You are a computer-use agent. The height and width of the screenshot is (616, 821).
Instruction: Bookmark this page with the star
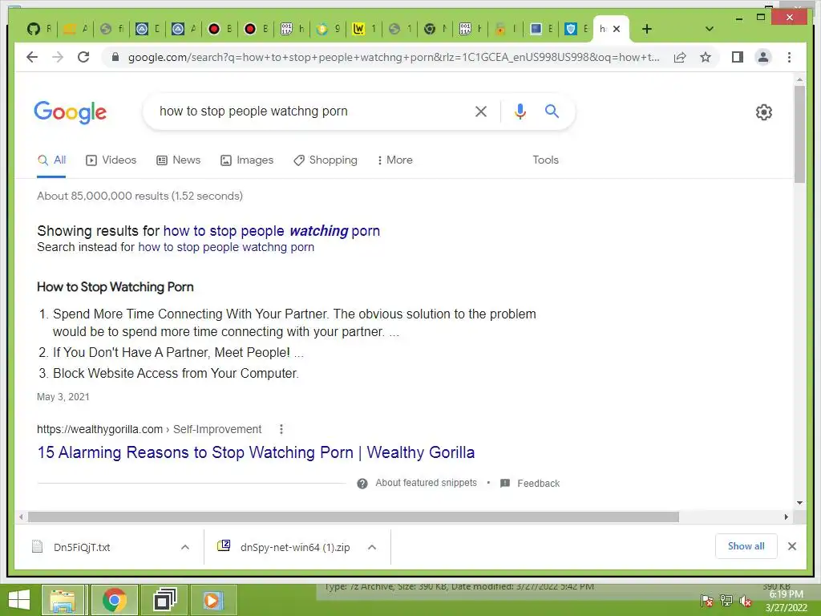pos(706,57)
